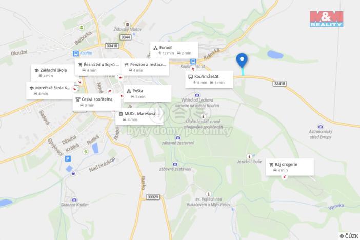Image resolution: width=360 pixels, height=240 pixels.
Task: Select the Kouřim bus stop icon
Action: 76,53
